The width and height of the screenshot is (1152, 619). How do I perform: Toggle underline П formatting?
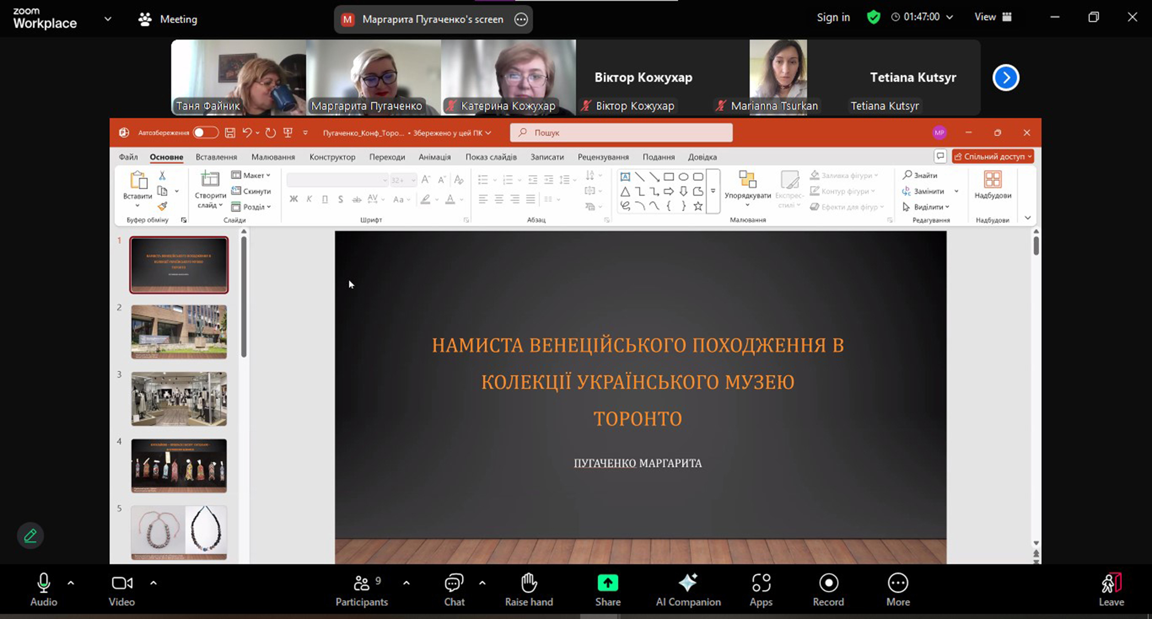325,199
